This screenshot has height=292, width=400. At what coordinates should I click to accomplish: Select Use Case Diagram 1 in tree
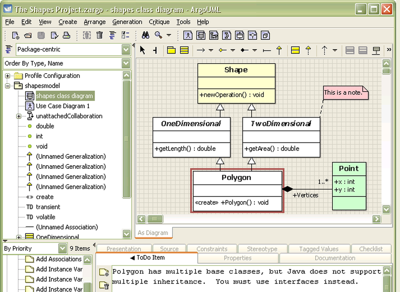[x=62, y=106]
